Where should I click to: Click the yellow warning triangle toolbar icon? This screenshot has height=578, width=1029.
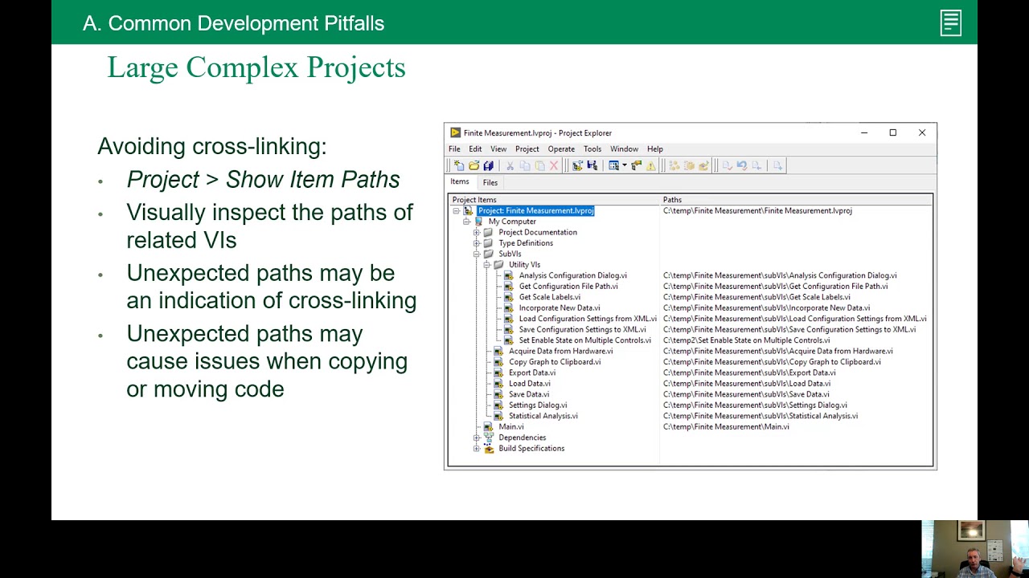point(651,165)
